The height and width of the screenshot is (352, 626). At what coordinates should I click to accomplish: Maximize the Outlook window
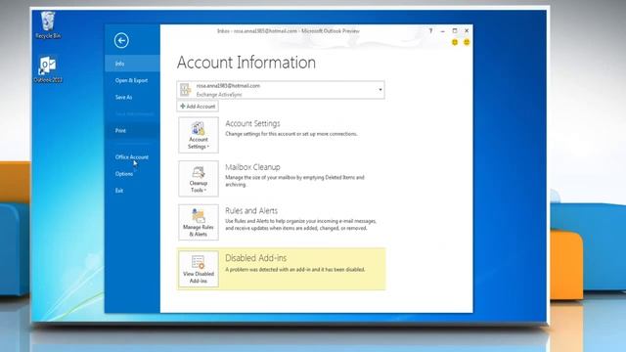455,30
